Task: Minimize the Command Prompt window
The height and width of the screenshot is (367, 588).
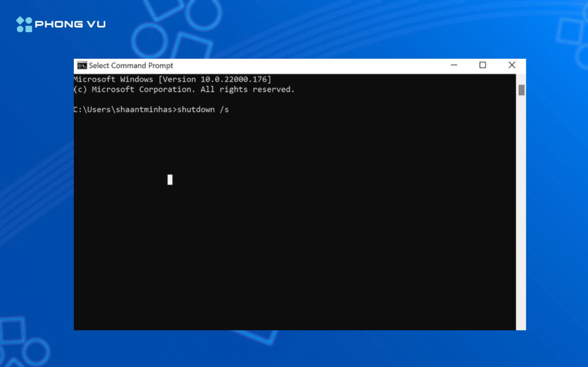Action: click(454, 65)
